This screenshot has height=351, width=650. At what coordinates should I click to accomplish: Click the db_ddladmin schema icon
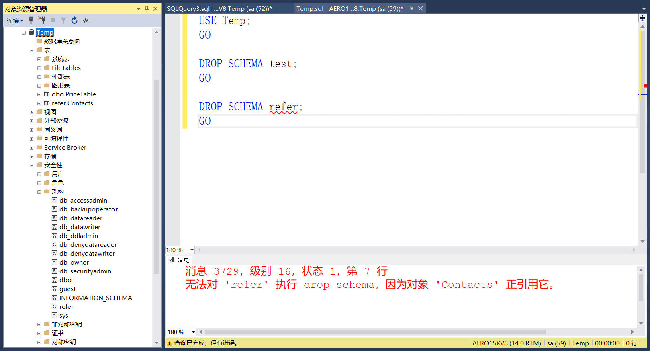(x=55, y=236)
